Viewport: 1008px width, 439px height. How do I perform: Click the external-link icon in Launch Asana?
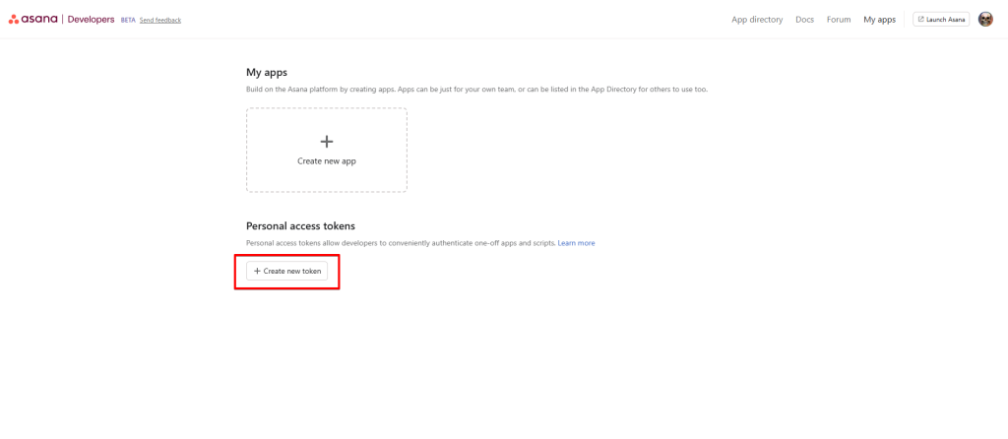point(921,20)
